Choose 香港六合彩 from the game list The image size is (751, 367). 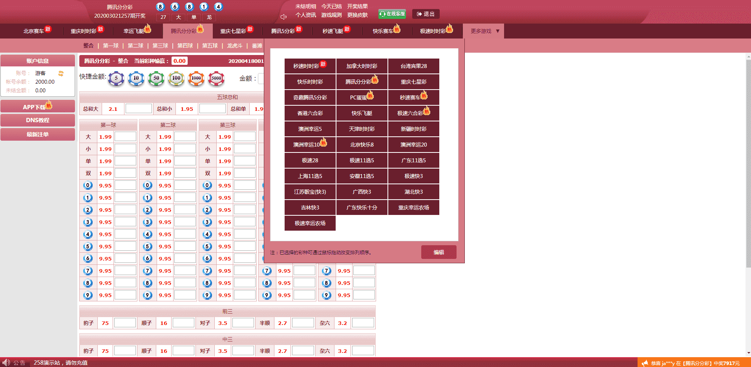(310, 113)
